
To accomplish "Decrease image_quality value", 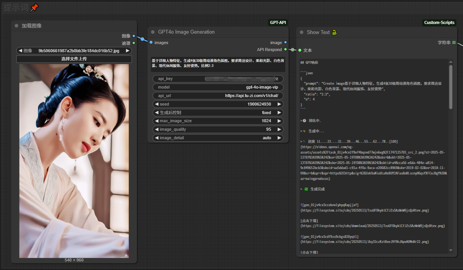I will 157,130.
